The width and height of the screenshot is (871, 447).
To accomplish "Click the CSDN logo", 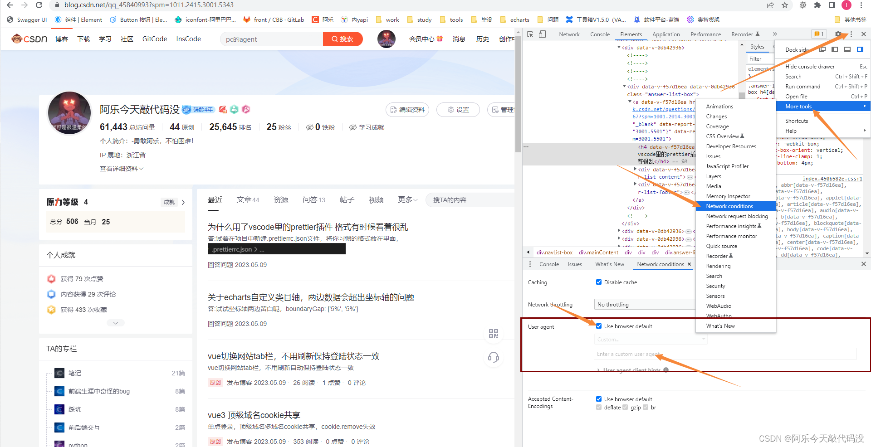I will (x=29, y=39).
